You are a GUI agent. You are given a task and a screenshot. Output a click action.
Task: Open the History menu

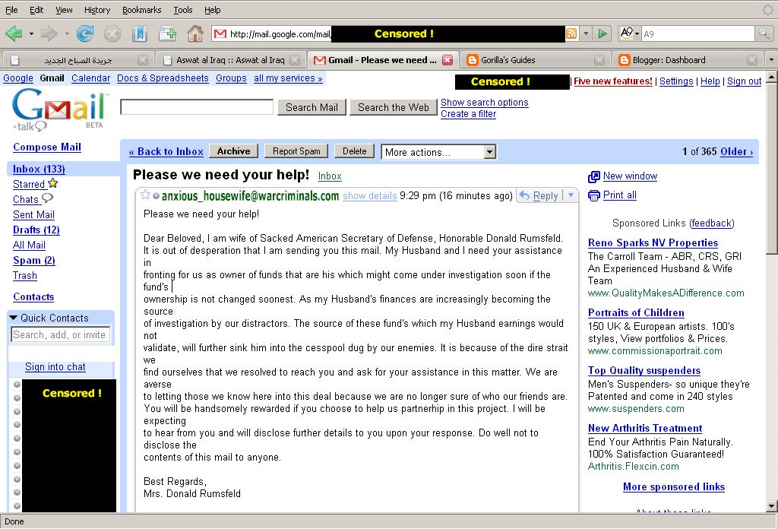[97, 10]
